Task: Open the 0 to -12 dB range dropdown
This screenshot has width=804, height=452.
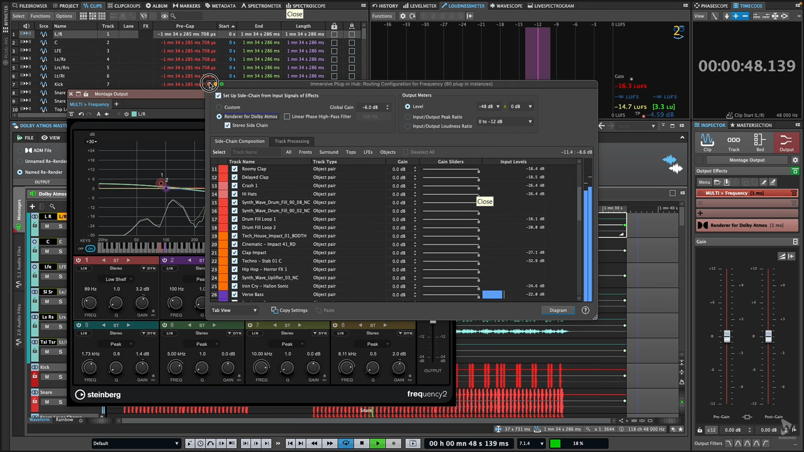Action: (x=505, y=121)
